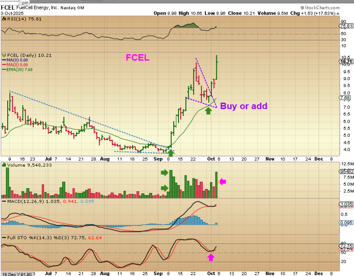Click the red line marker of second MA(0)
The height and width of the screenshot is (276, 354).
4,65
